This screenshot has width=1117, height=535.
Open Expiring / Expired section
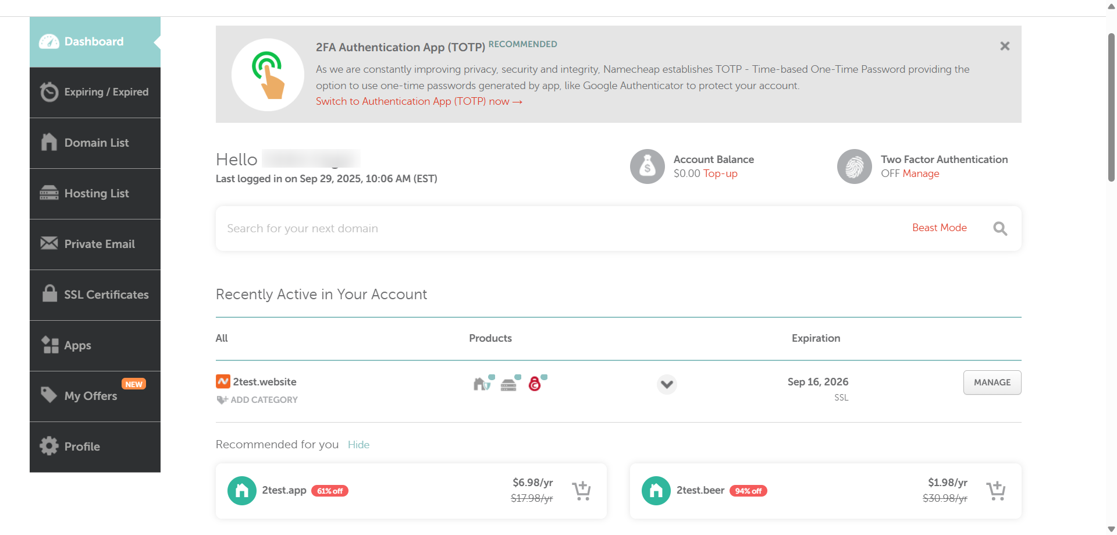[x=95, y=93]
